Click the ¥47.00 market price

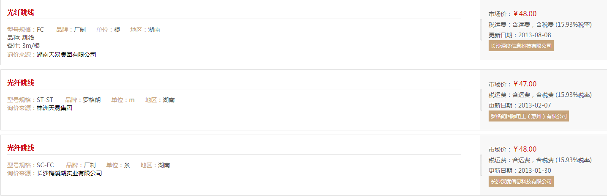(525, 84)
